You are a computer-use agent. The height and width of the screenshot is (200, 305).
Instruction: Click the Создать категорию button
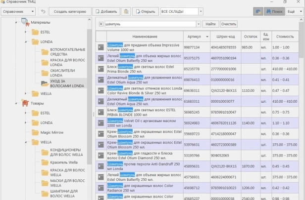(x=70, y=11)
